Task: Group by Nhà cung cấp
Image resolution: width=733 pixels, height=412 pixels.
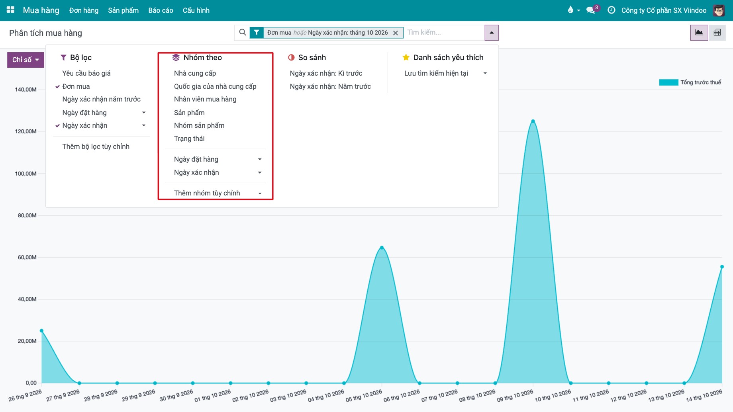Action: click(x=195, y=73)
